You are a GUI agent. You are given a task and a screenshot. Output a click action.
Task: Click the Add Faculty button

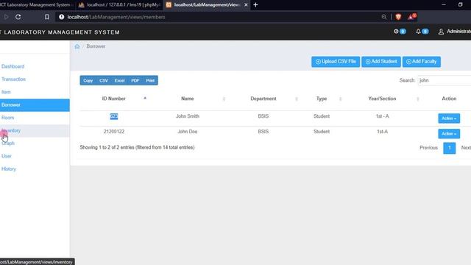(x=422, y=62)
